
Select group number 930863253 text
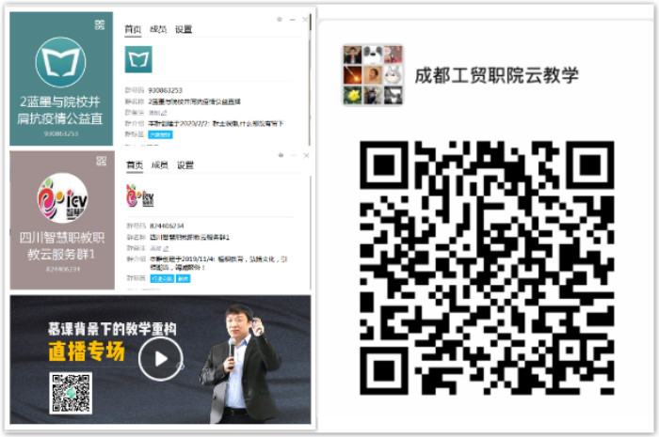click(165, 90)
